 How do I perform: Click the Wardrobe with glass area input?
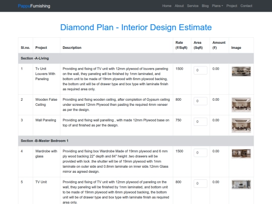200,153
